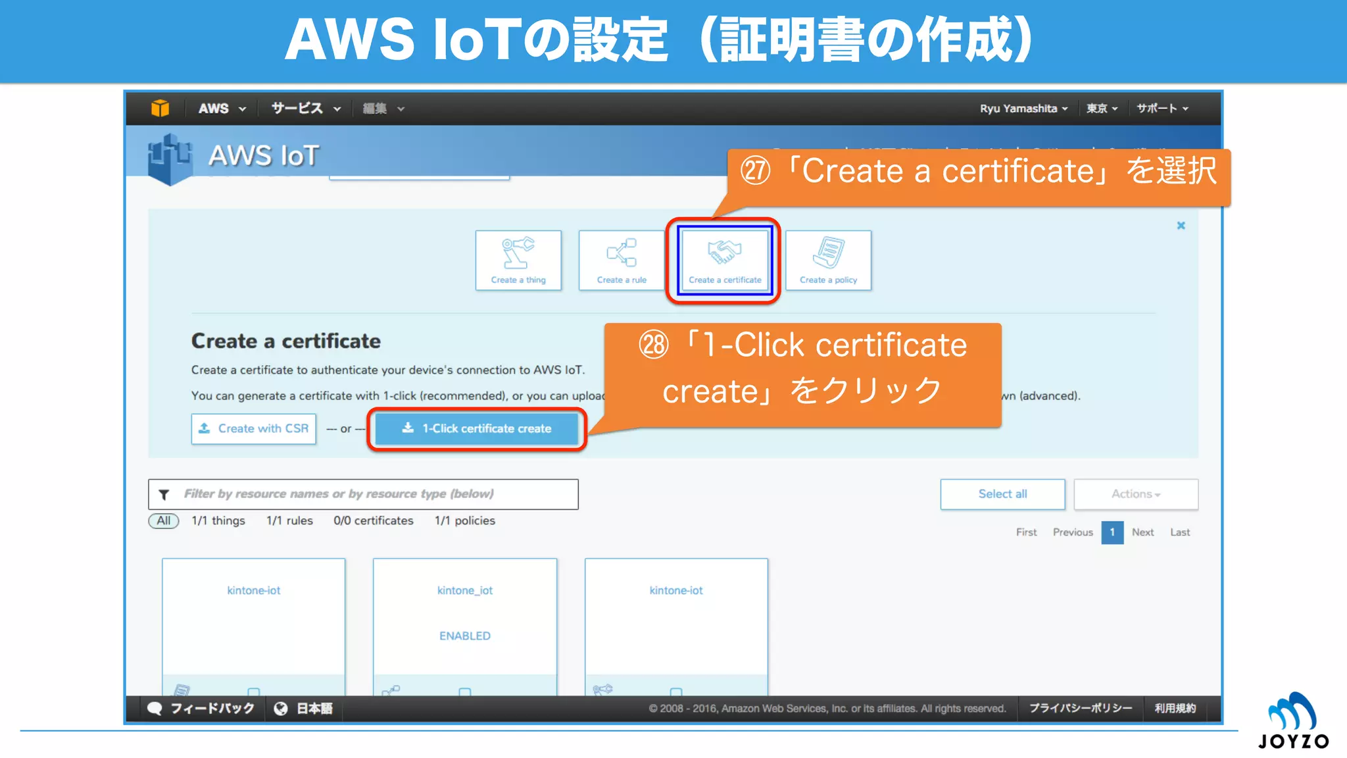This screenshot has height=758, width=1347.
Task: Click the funnel filter icon
Action: (x=164, y=494)
